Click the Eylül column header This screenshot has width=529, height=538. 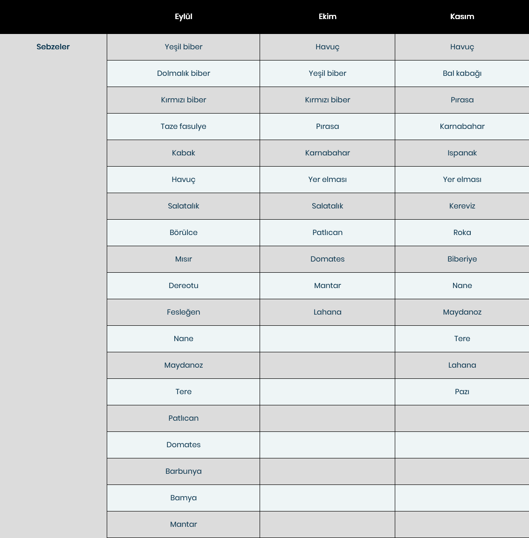point(184,16)
